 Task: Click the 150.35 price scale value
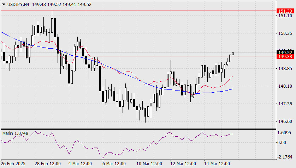[x=285, y=33]
